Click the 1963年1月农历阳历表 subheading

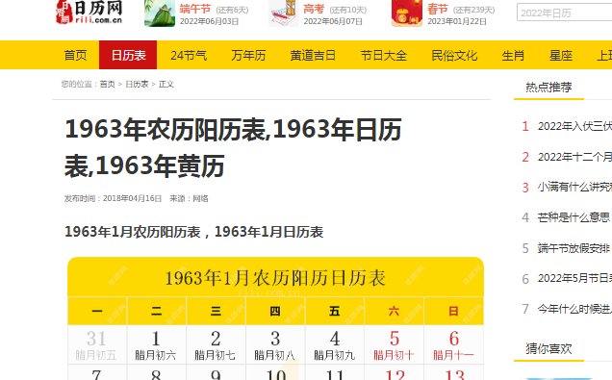point(194,232)
